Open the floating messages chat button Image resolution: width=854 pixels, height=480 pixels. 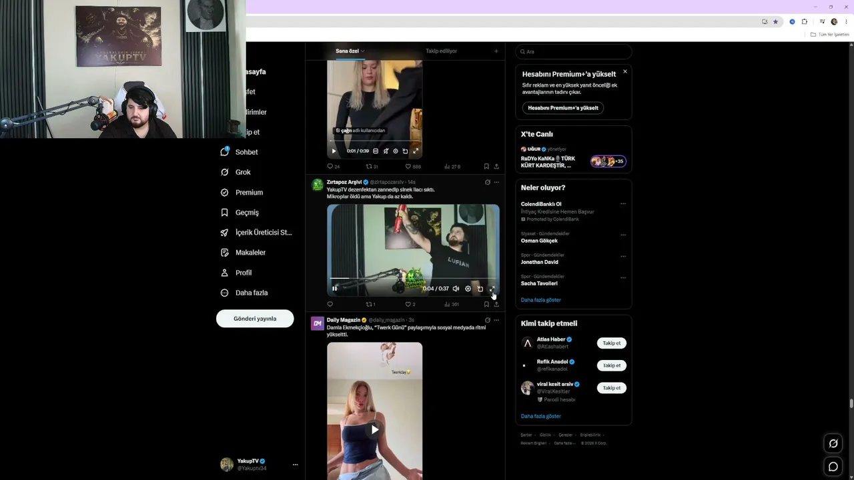tap(833, 467)
